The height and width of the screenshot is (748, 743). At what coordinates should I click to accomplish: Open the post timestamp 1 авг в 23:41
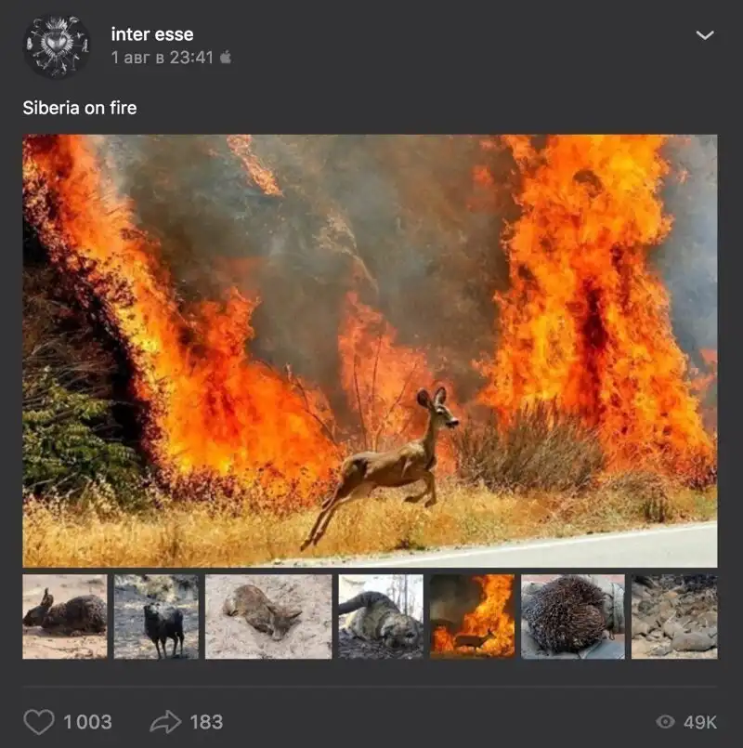163,58
